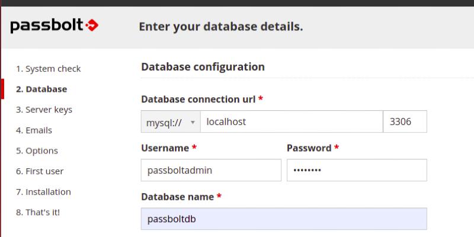Click the Database name field passboltdb
This screenshot has height=237, width=474.
point(284,219)
